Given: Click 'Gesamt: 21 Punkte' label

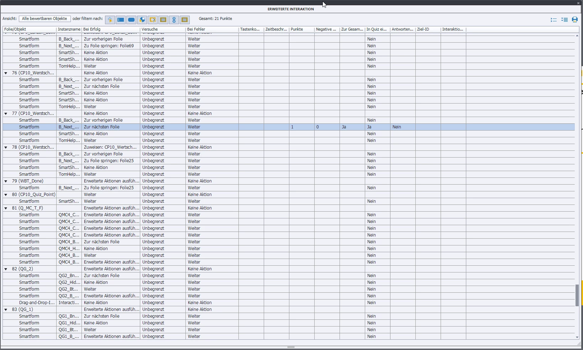Looking at the screenshot, I should pos(215,18).
